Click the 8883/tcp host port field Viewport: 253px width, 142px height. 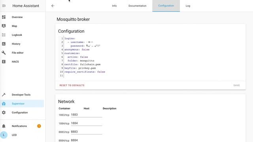tap(87, 132)
